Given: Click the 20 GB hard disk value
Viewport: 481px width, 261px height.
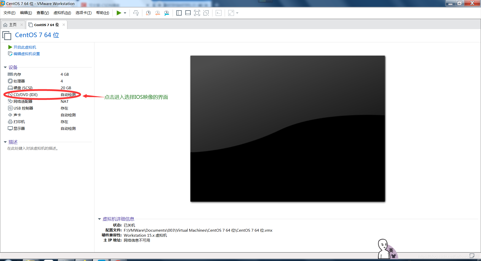Looking at the screenshot, I should tap(66, 88).
